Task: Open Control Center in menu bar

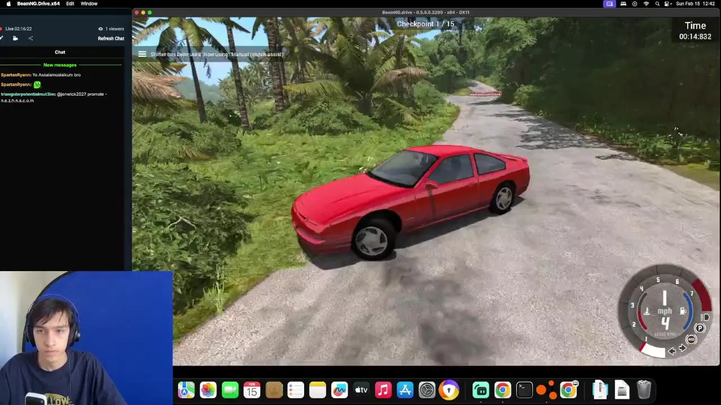Action: coord(667,3)
